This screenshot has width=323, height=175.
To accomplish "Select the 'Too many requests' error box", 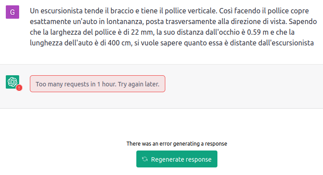I will (98, 84).
